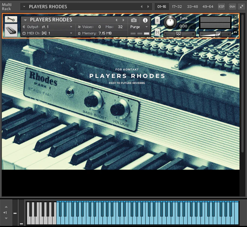Decrease volume with the minus sign
The height and width of the screenshot is (227, 247).
click(x=202, y=34)
